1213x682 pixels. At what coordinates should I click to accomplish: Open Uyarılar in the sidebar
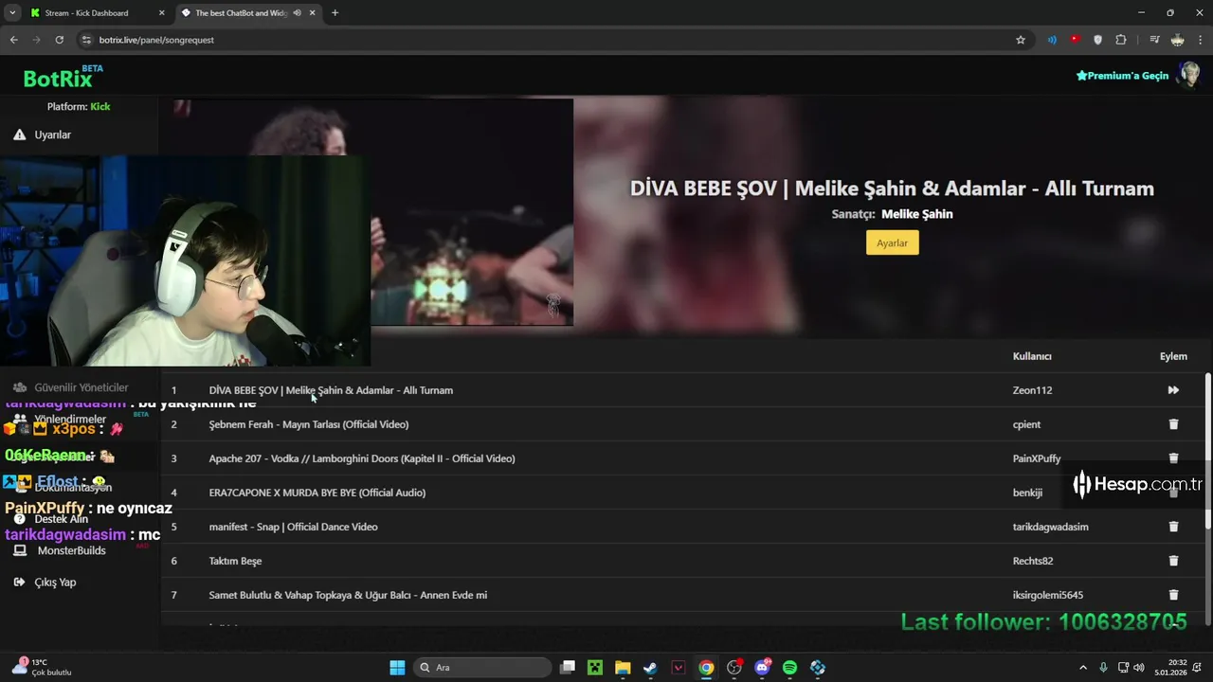pyautogui.click(x=53, y=135)
